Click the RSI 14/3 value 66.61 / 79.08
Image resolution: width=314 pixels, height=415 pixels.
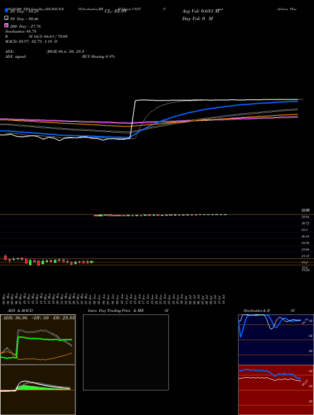tap(48, 36)
